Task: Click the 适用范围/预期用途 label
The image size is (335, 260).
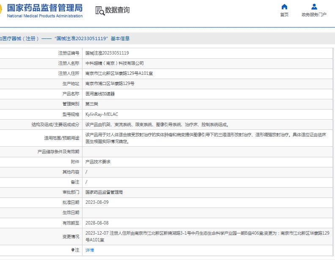Action: (61, 138)
